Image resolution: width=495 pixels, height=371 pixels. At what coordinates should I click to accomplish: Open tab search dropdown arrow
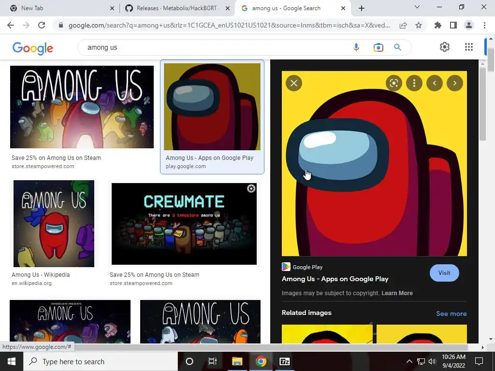pyautogui.click(x=417, y=7)
